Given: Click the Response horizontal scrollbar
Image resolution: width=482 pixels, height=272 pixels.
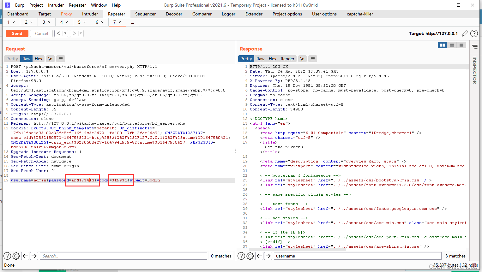Looking at the screenshot, I should [x=298, y=250].
